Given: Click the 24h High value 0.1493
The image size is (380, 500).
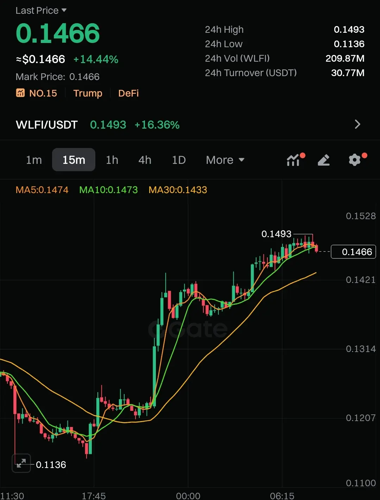Looking at the screenshot, I should [349, 30].
